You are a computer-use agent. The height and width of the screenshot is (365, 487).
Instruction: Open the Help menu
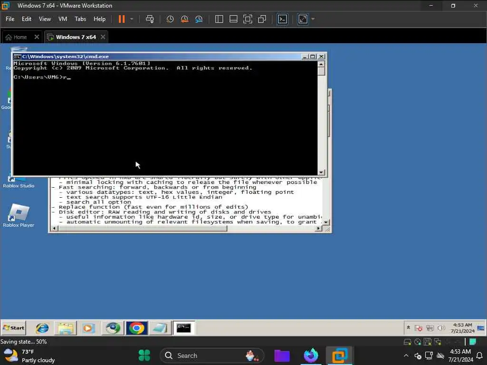(x=99, y=19)
